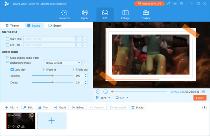
Task: Uncheck Background Music checkbox
Action: (x=7, y=63)
